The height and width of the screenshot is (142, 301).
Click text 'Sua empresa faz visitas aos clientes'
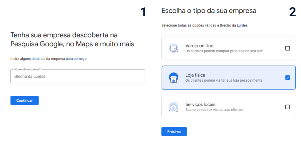click(x=214, y=110)
